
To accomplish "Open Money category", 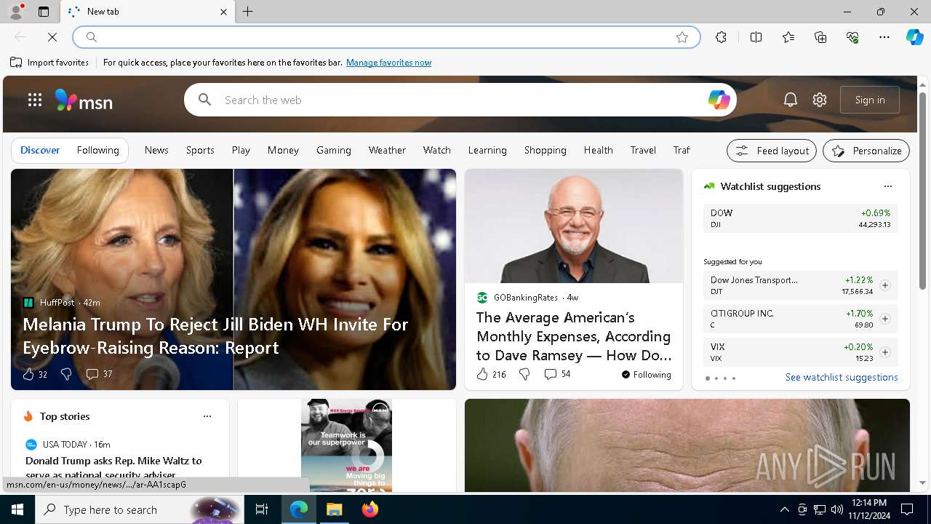I will pos(283,151).
